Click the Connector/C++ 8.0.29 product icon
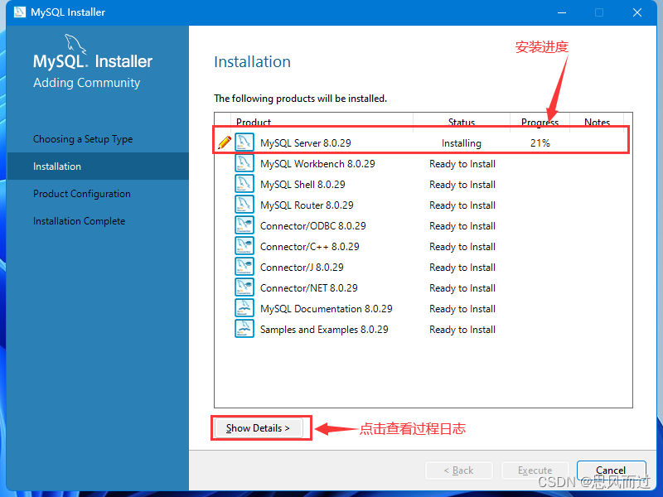 tap(244, 246)
